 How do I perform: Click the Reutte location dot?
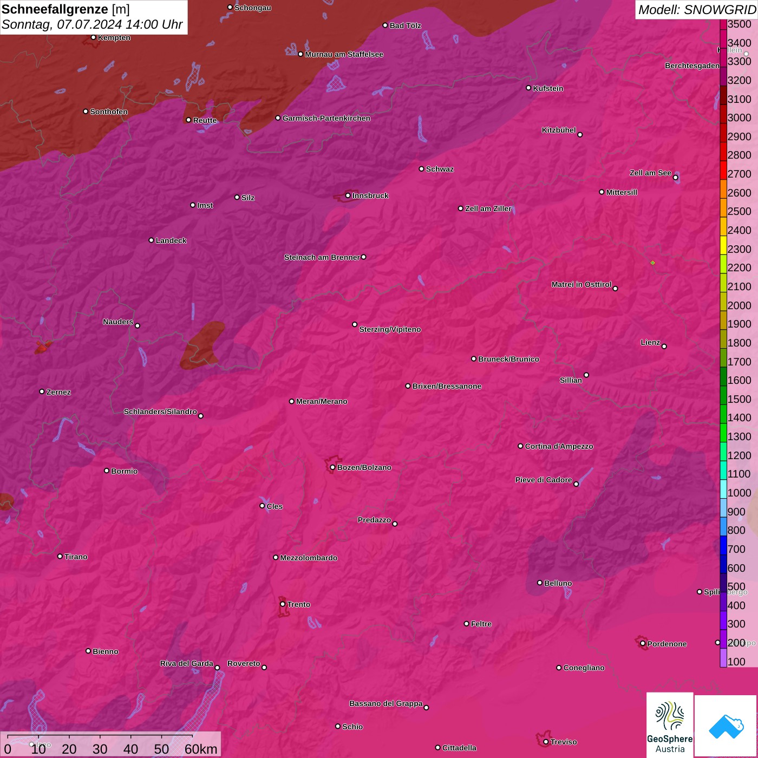tap(188, 120)
